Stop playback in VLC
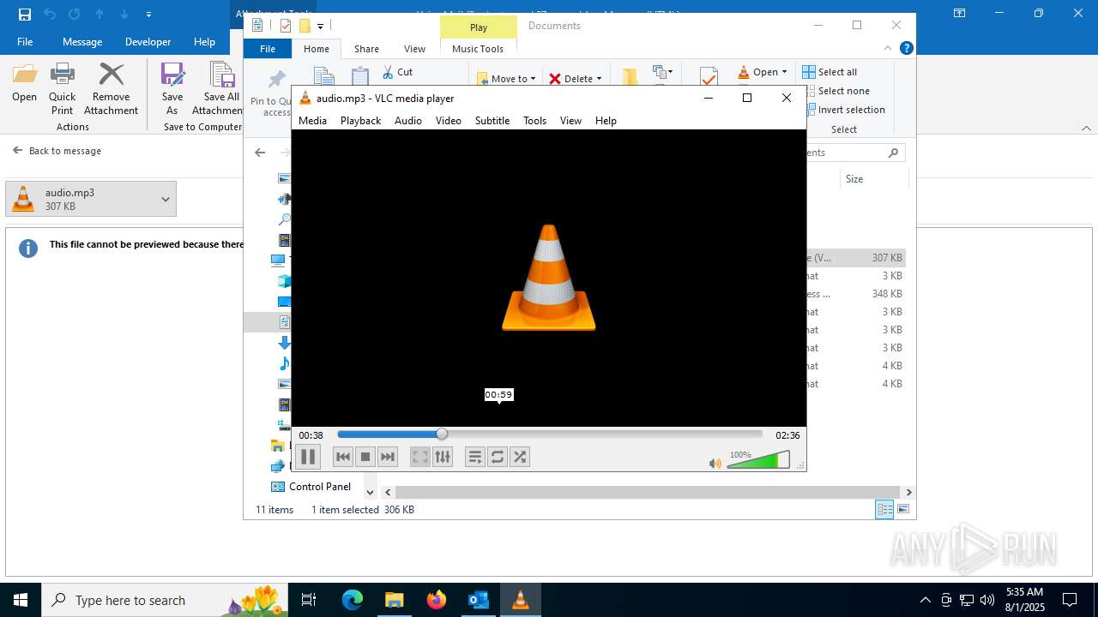 point(365,457)
